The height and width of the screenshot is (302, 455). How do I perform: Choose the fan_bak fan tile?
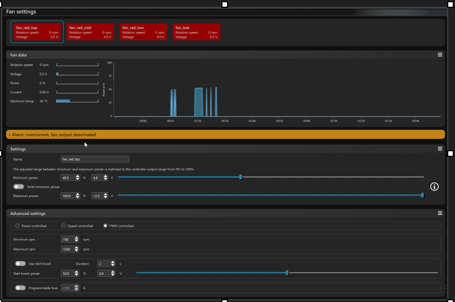196,32
